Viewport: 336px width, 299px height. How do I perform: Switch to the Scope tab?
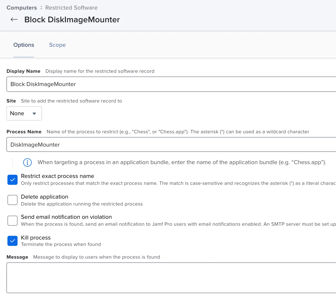[x=57, y=45]
